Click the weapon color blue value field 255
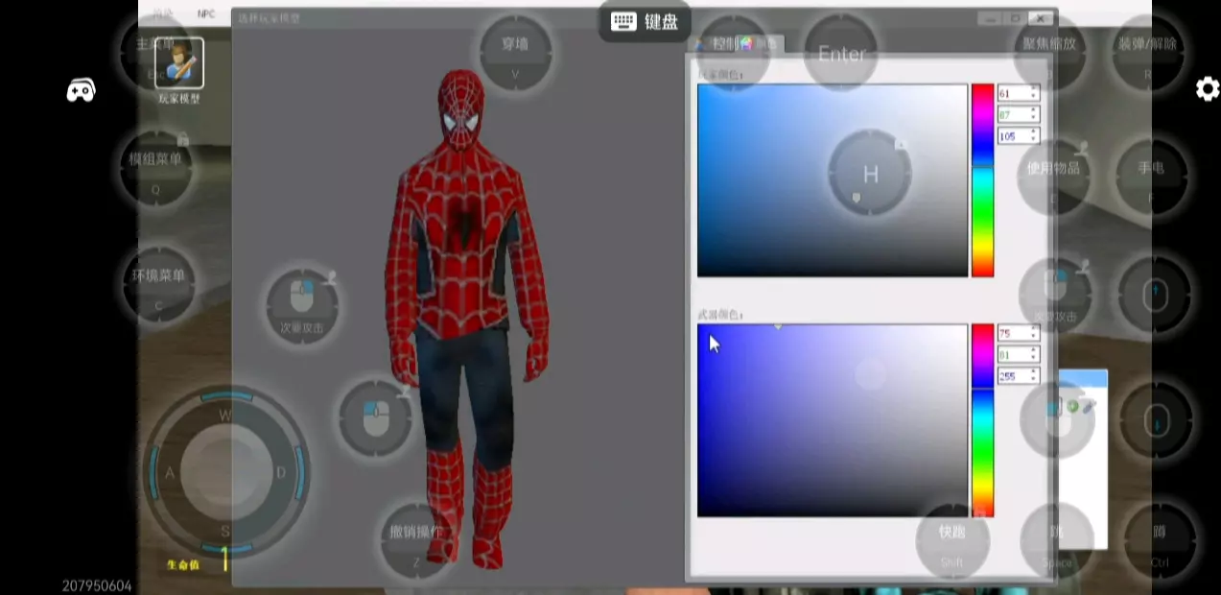Image resolution: width=1221 pixels, height=595 pixels. pyautogui.click(x=1018, y=377)
